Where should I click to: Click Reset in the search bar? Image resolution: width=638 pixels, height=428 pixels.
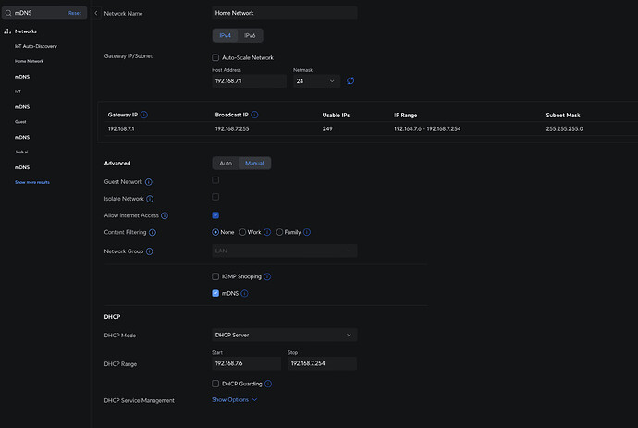coord(75,13)
